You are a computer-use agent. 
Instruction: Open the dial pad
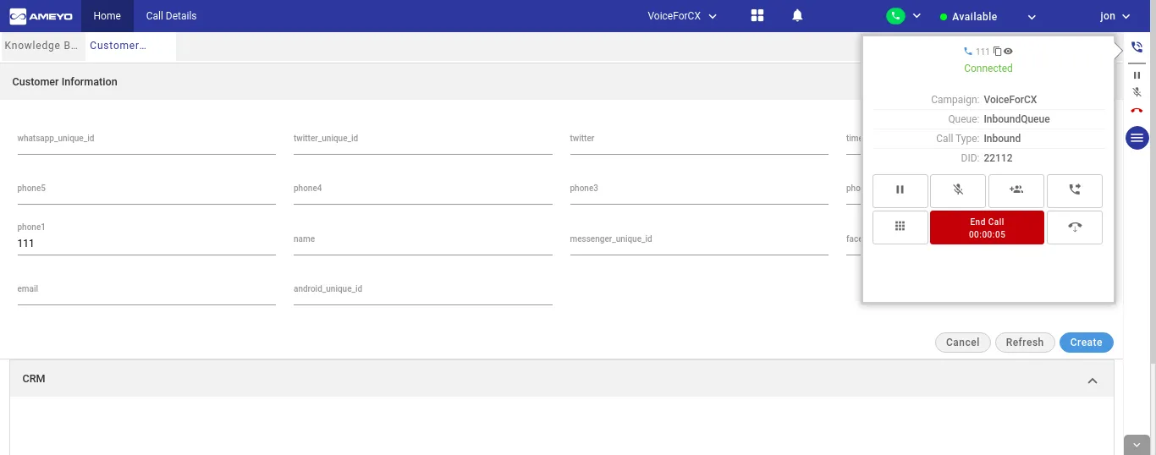click(900, 227)
